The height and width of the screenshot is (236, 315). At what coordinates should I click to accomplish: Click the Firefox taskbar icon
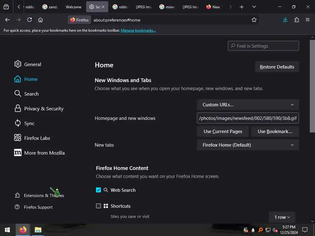pos(23,230)
